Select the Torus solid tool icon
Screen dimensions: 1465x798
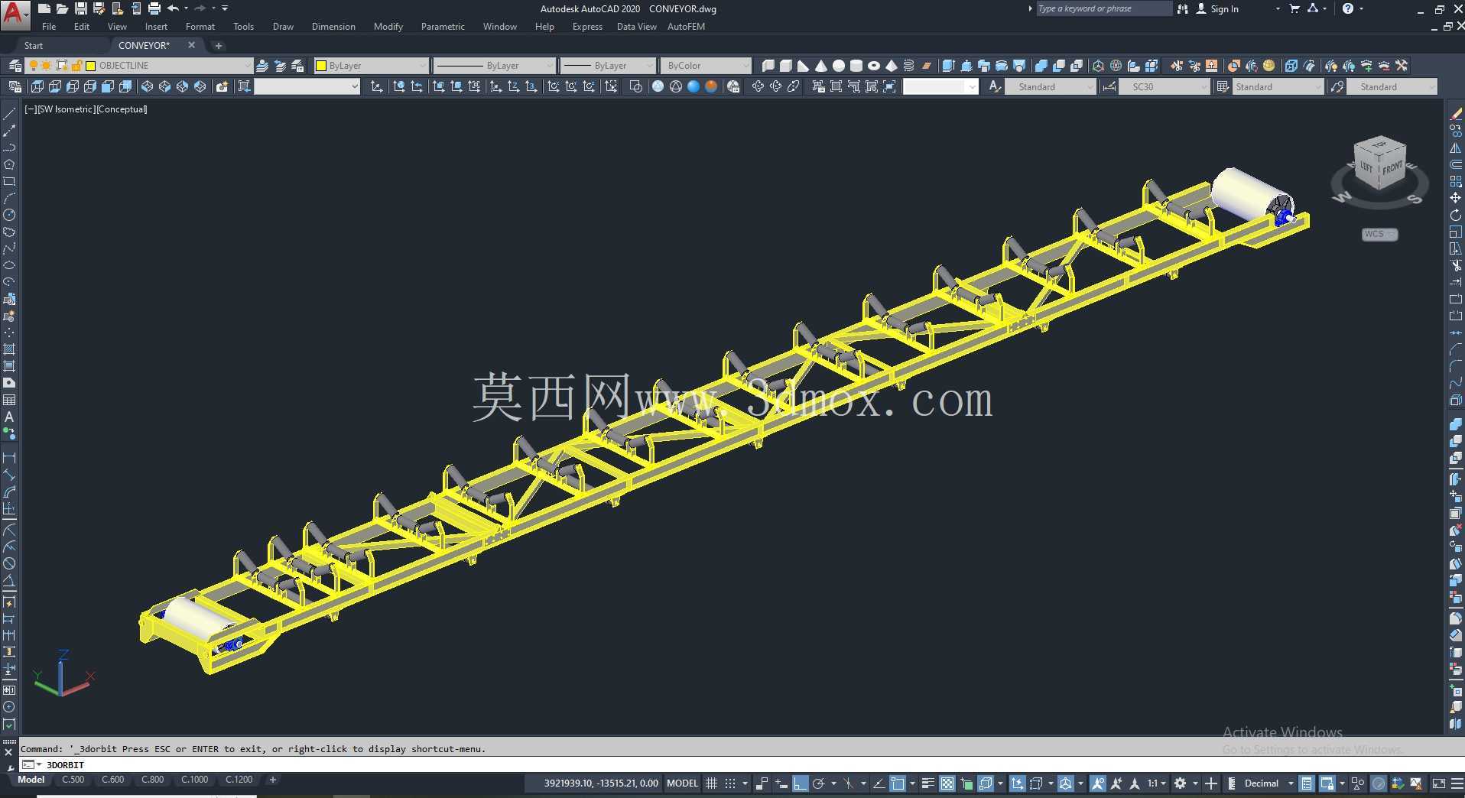pyautogui.click(x=874, y=66)
